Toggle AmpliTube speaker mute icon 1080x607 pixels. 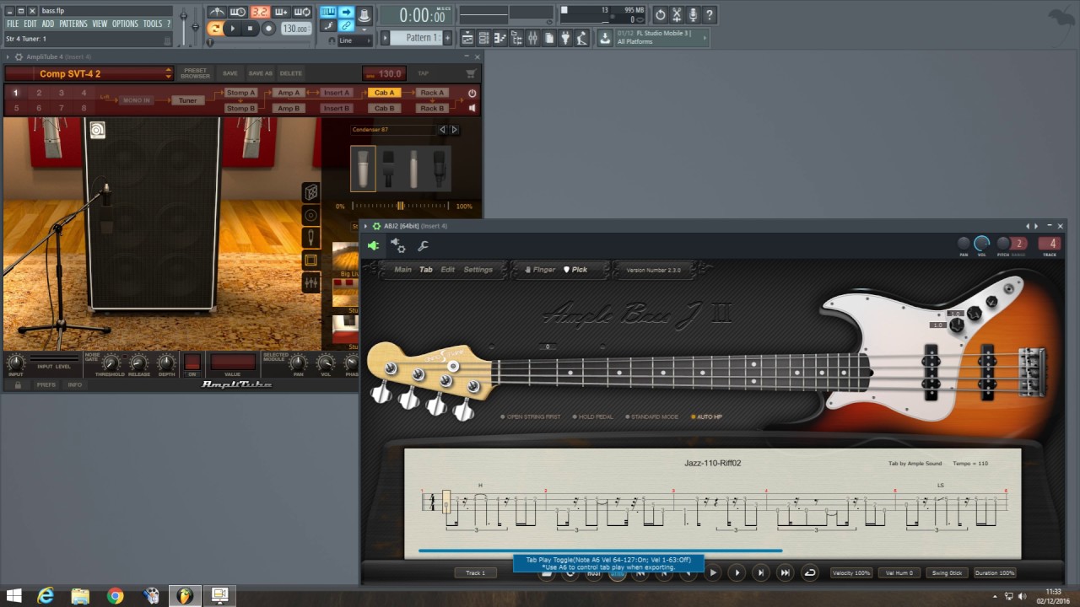[472, 108]
